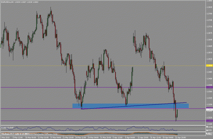Click the '21 Mar 20:00' date label

[69, 138]
